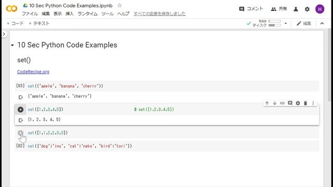
Task: Click the すべての変更を保存しました link
Action: coord(160,14)
